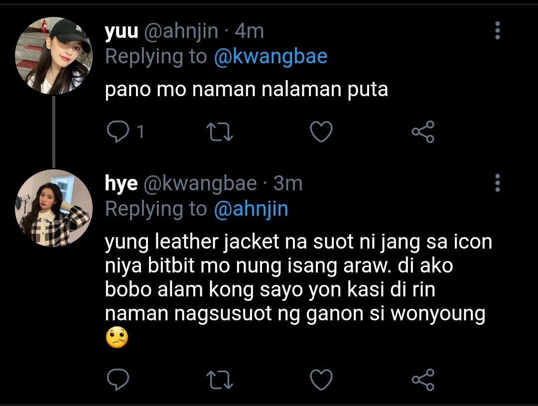
Task: Retweet yuu's tweet
Action: [220, 132]
